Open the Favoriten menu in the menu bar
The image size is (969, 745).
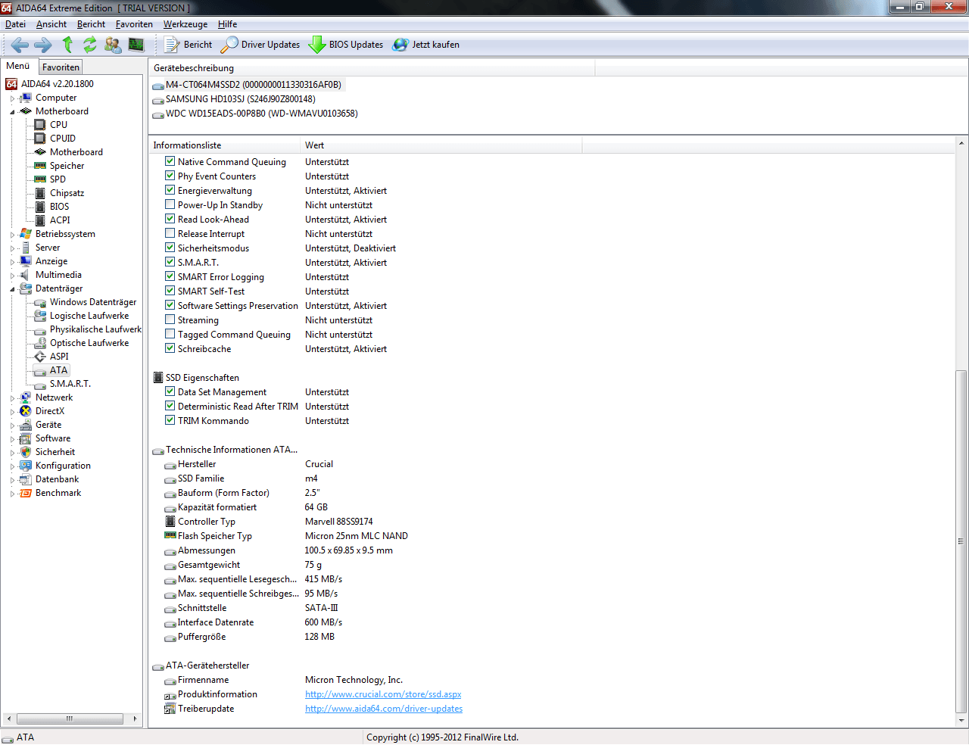(134, 24)
